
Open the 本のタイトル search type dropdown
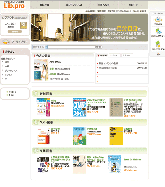40,47
